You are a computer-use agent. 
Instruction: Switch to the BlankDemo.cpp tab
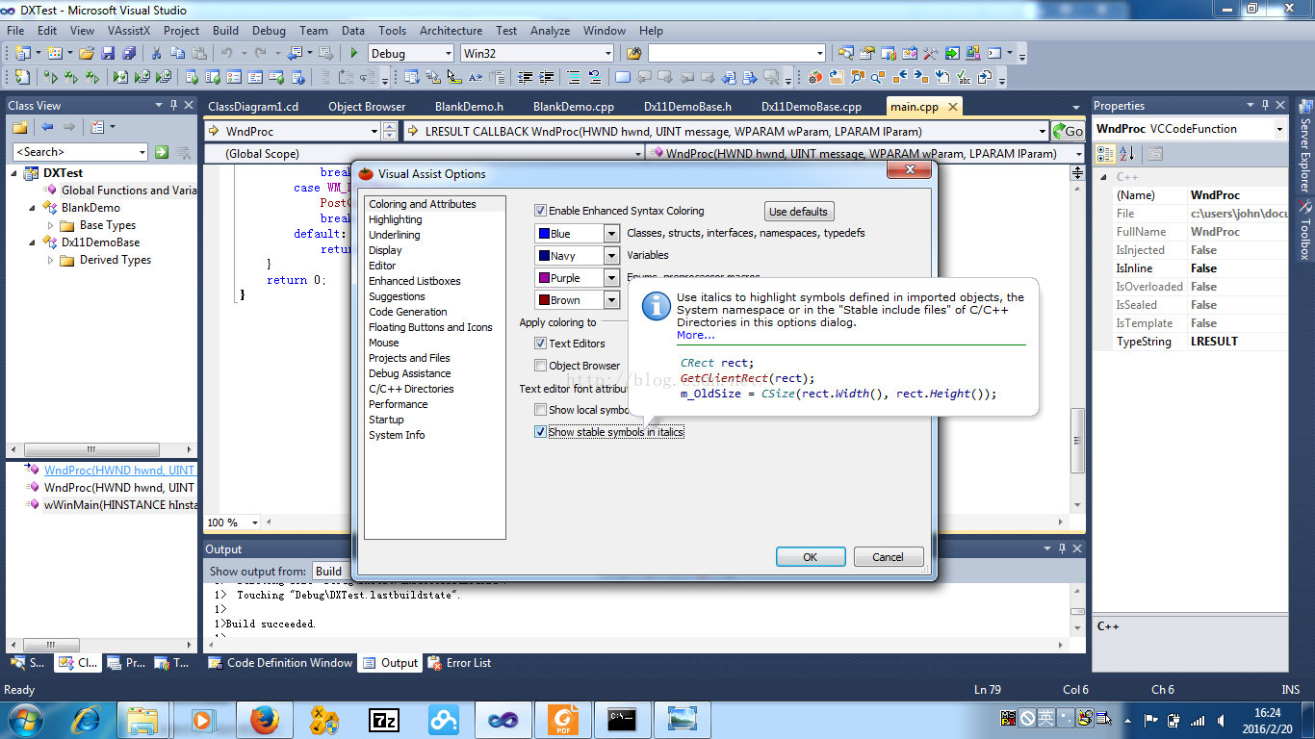(x=574, y=107)
